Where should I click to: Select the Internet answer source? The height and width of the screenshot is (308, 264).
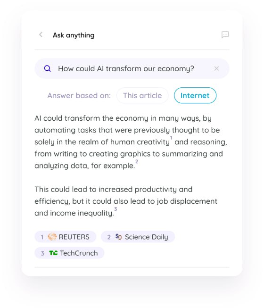click(x=195, y=95)
